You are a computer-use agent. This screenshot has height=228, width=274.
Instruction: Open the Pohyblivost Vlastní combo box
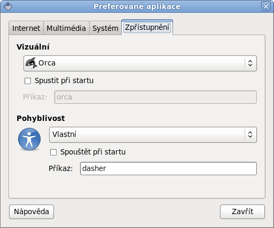click(x=153, y=135)
